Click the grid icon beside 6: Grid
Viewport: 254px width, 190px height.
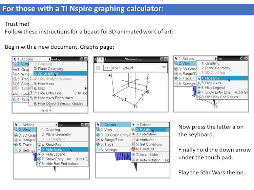(x=31, y=88)
